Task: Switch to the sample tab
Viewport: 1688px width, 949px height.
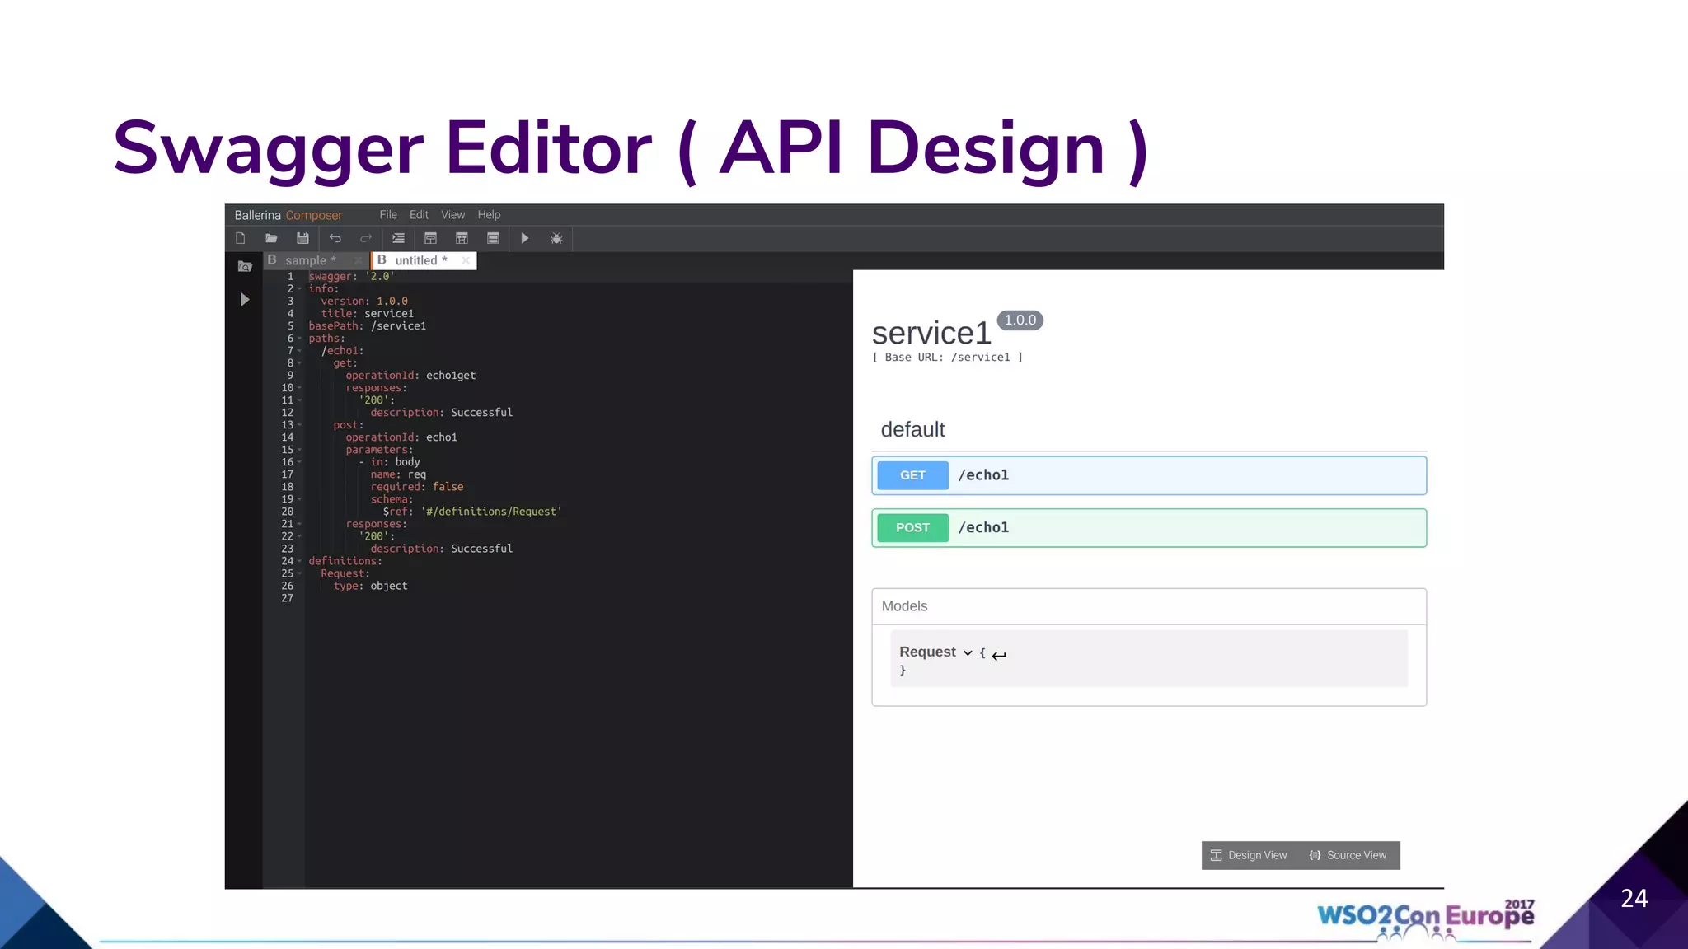Action: [311, 260]
